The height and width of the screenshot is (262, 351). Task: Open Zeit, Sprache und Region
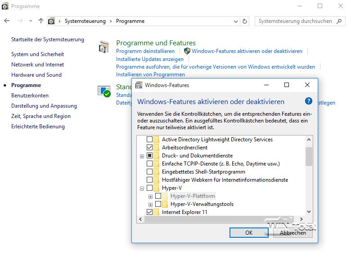(41, 116)
